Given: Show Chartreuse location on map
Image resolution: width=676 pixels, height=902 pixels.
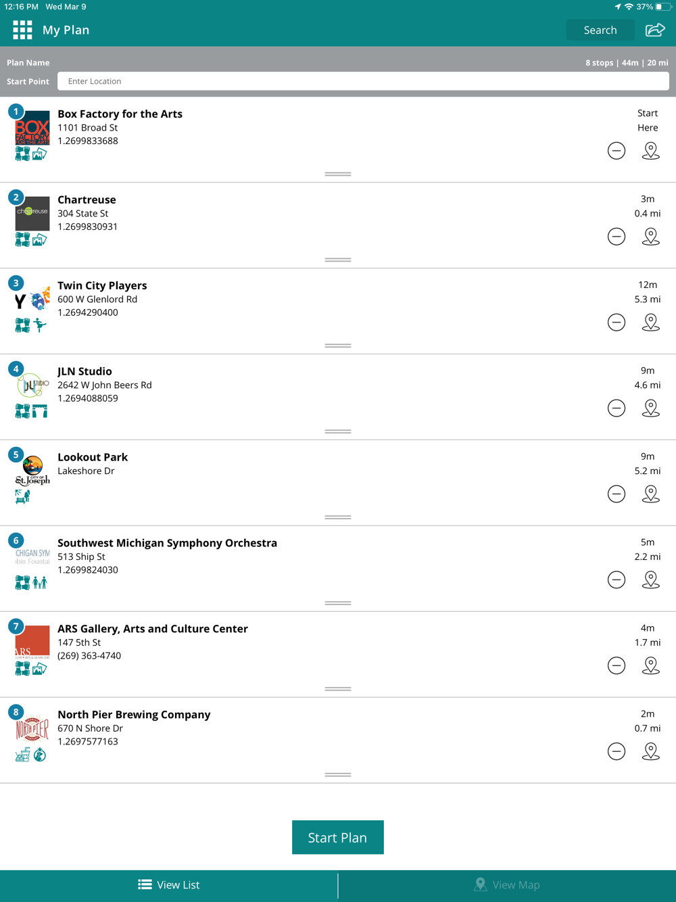Looking at the screenshot, I should pos(650,237).
